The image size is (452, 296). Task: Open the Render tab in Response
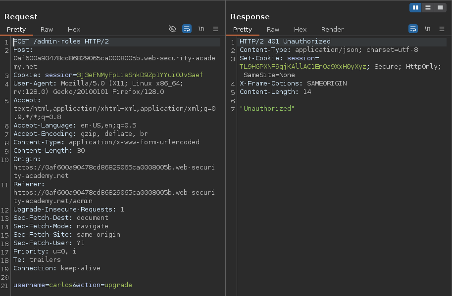[x=332, y=30]
